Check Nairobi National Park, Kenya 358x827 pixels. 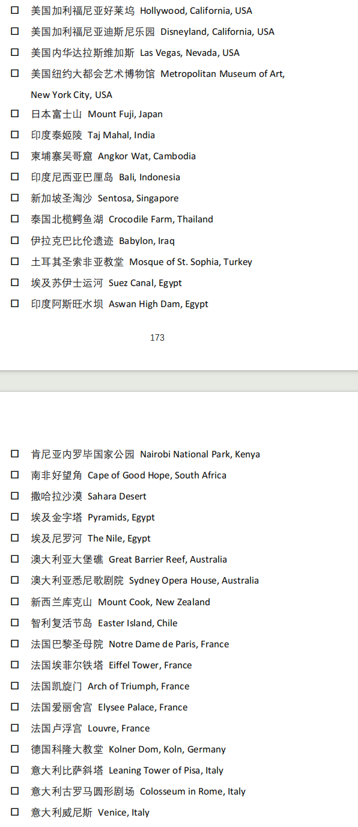(x=14, y=454)
